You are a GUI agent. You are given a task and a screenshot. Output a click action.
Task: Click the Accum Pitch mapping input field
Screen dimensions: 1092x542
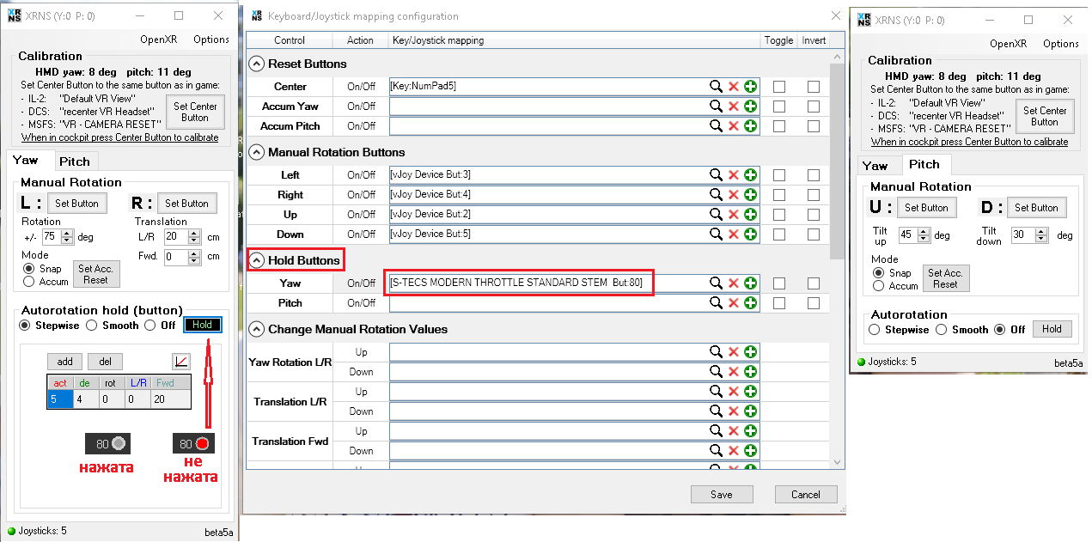click(546, 126)
